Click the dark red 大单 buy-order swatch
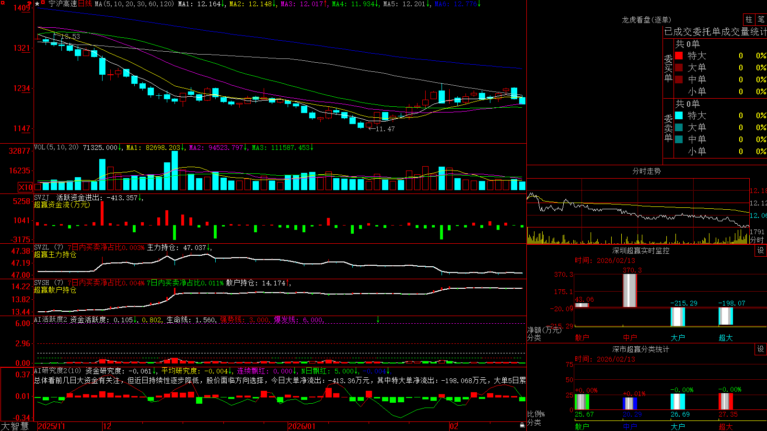This screenshot has width=767, height=431. click(679, 68)
